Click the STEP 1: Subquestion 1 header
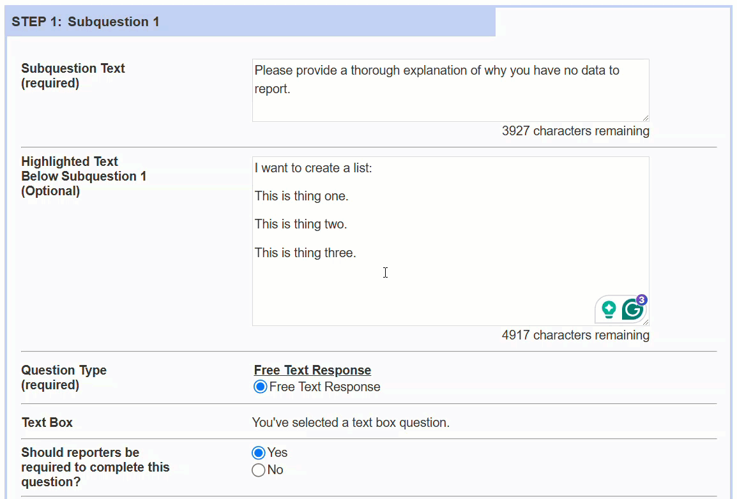The width and height of the screenshot is (737, 499). 86,22
